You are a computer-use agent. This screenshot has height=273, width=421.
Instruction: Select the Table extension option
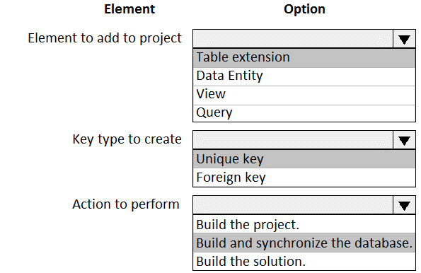click(304, 58)
